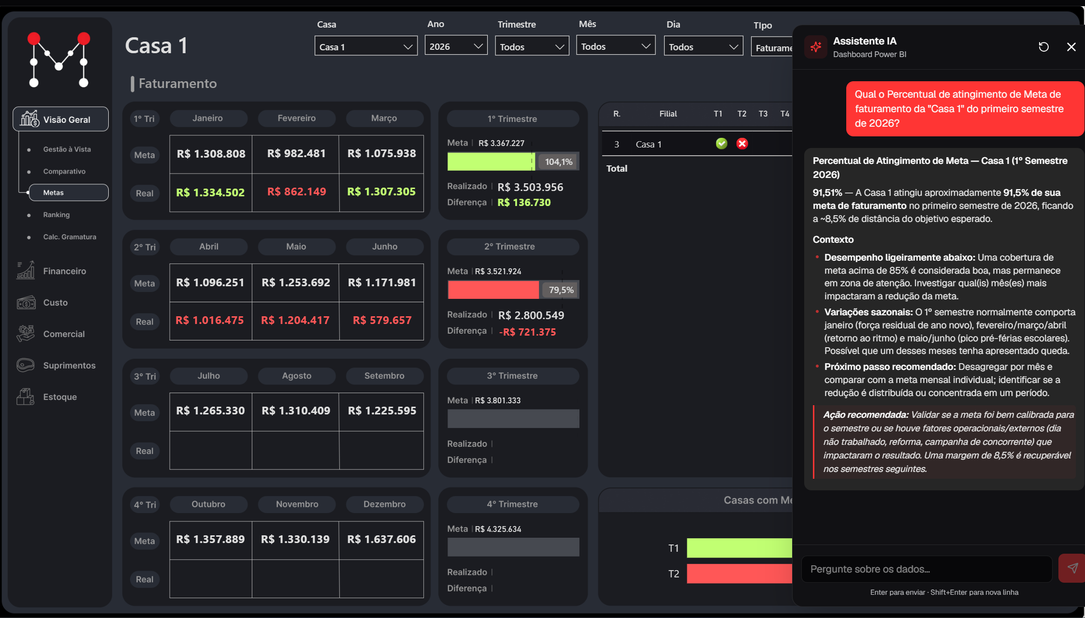
Task: Open the Tipo Faturamento dropdown
Action: (x=772, y=47)
